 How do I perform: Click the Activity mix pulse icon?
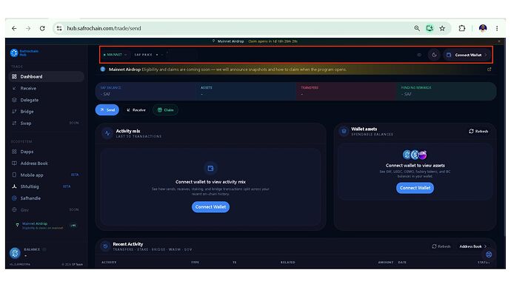(107, 133)
